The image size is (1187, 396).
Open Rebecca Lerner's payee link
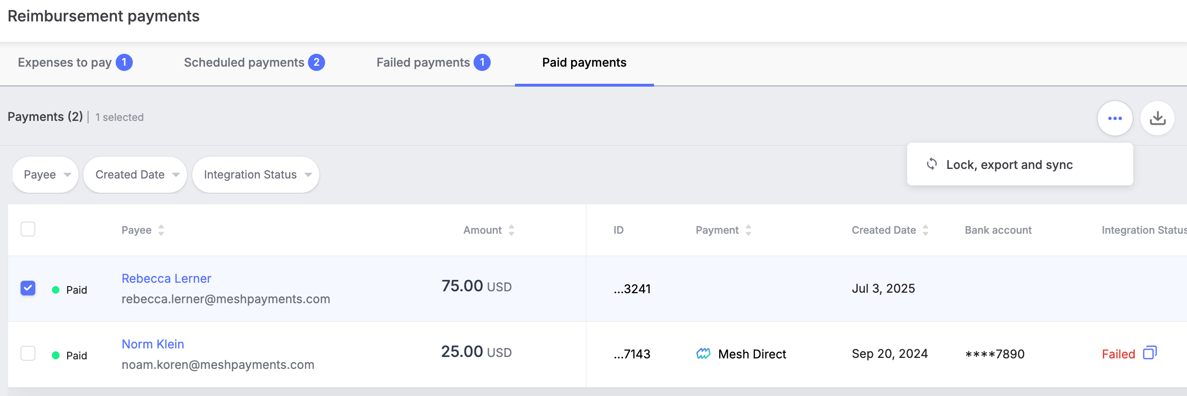point(166,278)
